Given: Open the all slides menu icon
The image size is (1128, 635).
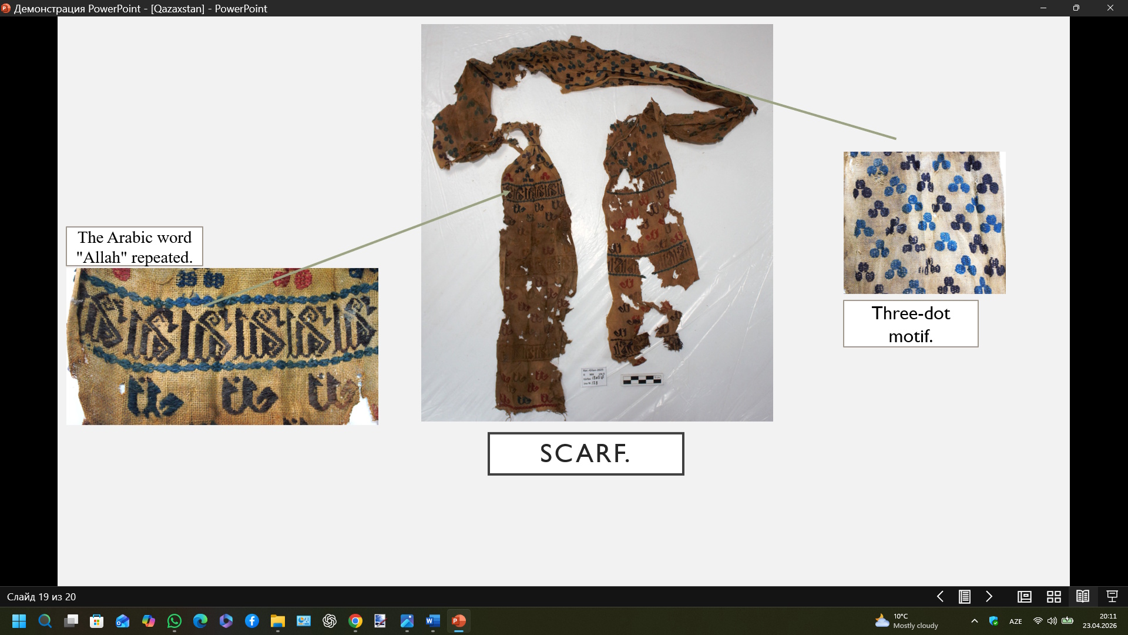Looking at the screenshot, I should [965, 597].
